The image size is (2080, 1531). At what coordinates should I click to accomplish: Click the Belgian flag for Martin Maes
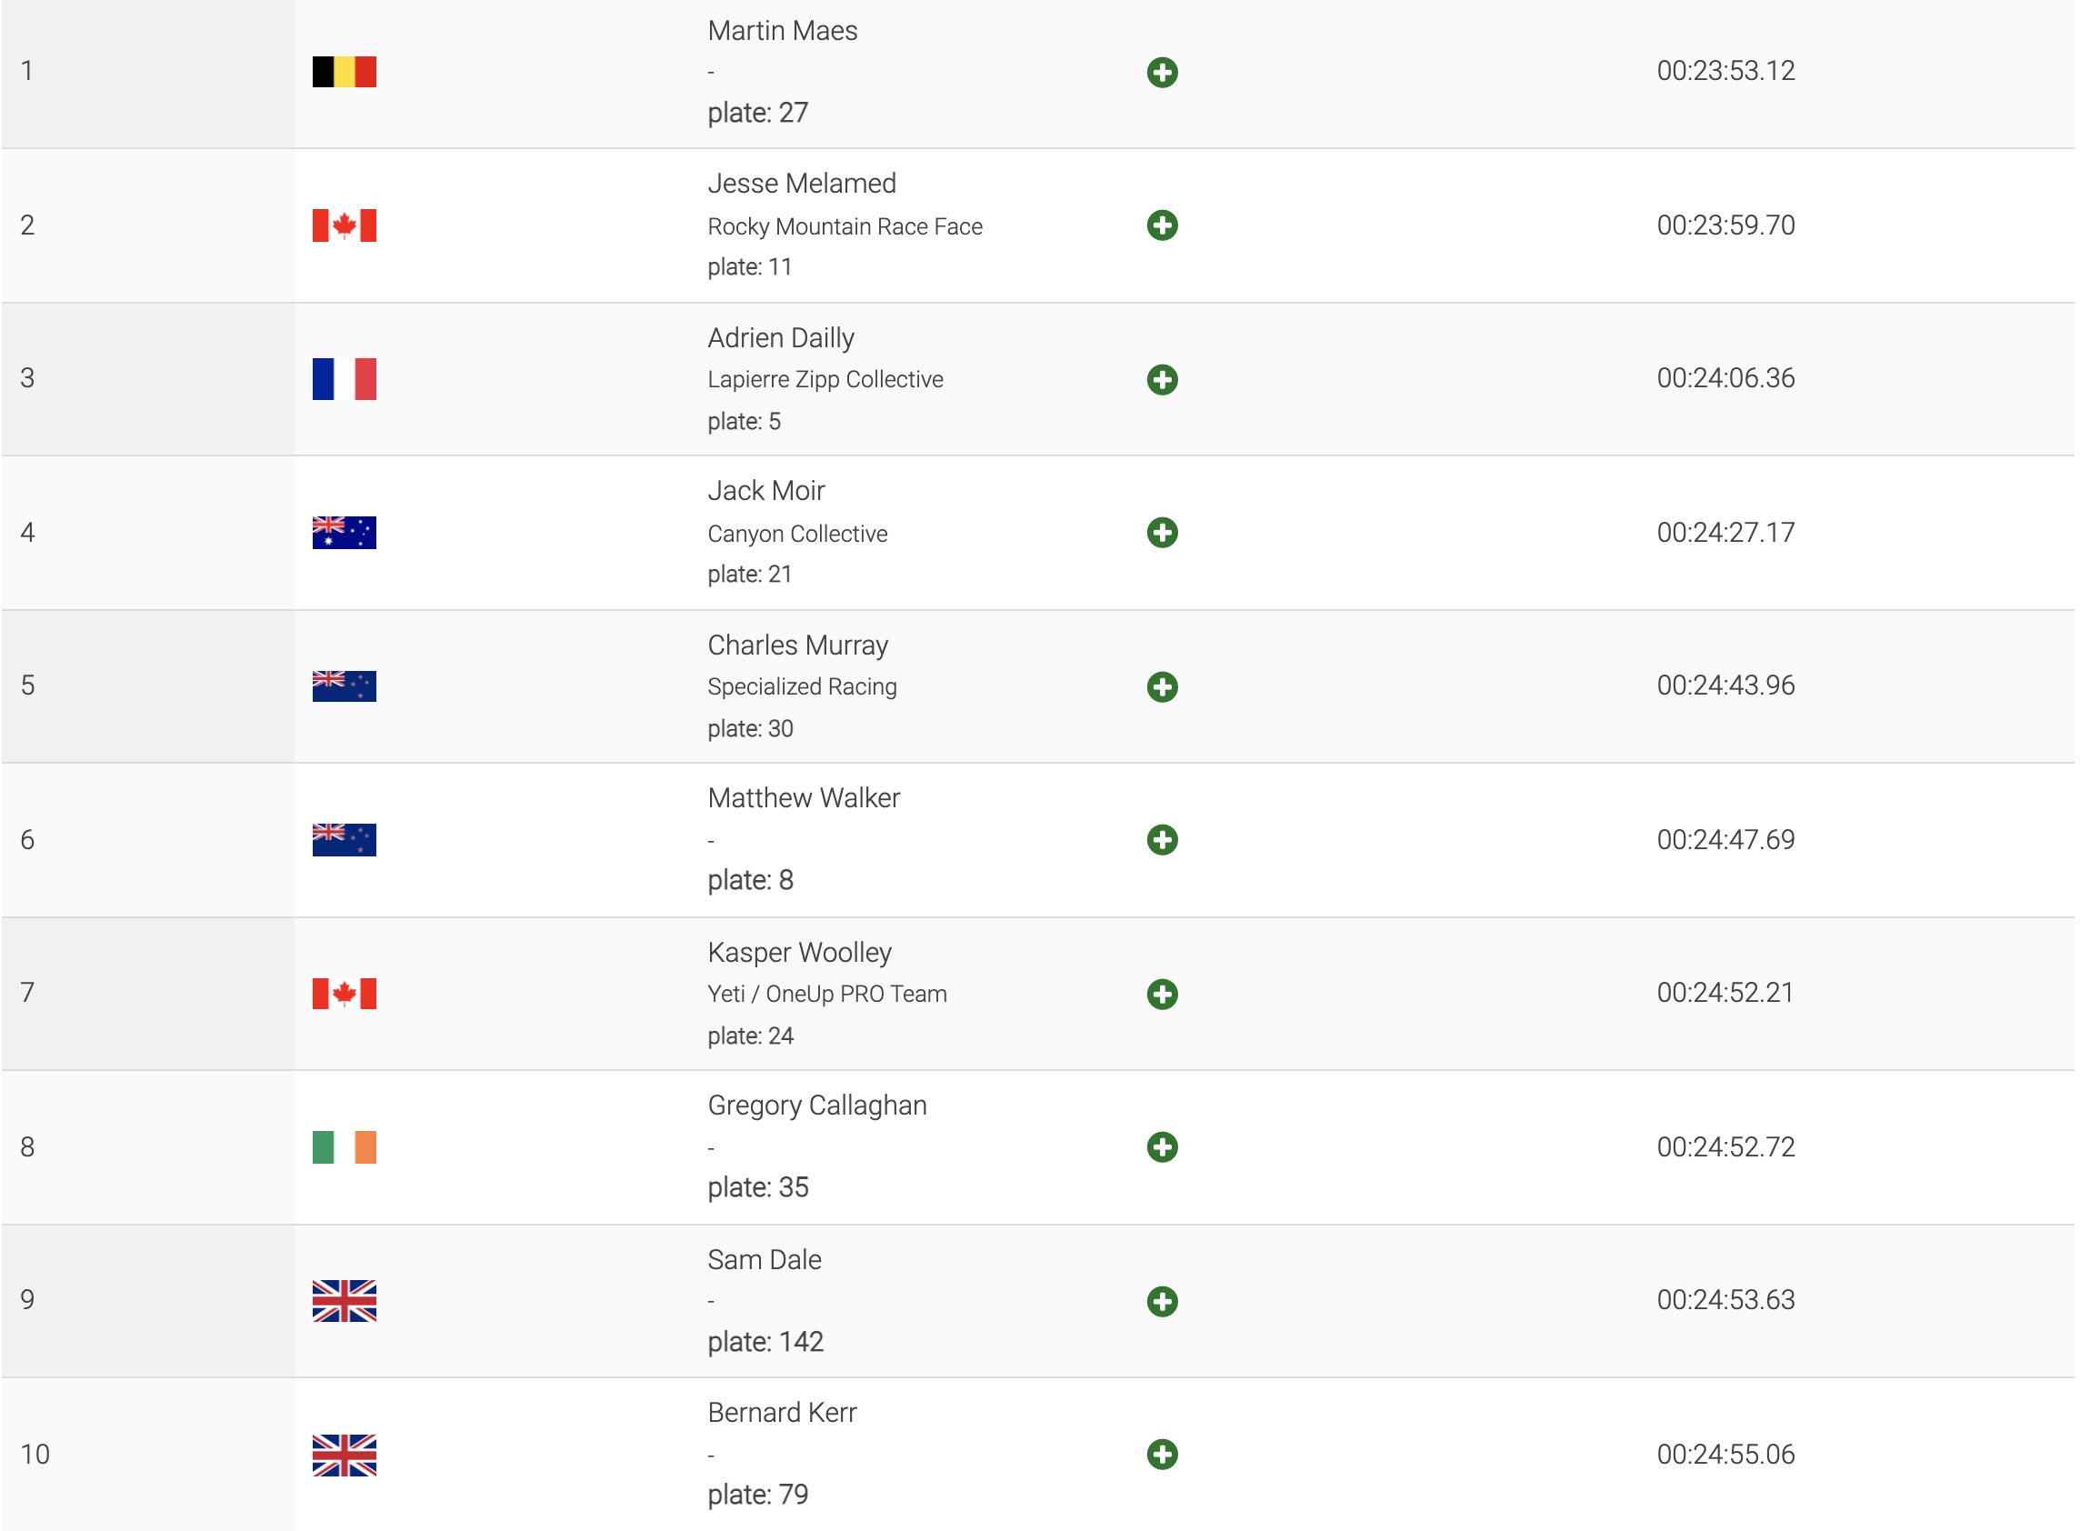pyautogui.click(x=344, y=73)
